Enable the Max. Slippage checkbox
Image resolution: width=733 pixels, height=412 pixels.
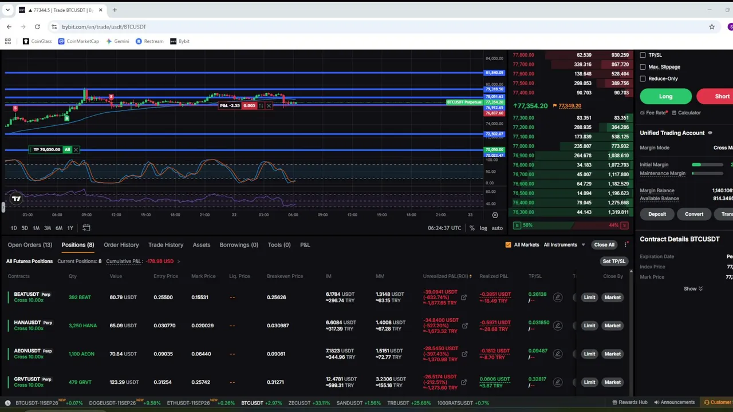pos(643,67)
